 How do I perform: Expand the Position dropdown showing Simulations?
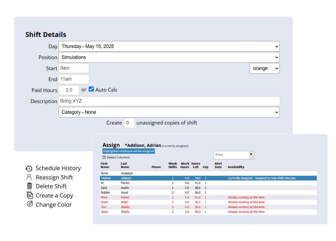click(169, 57)
